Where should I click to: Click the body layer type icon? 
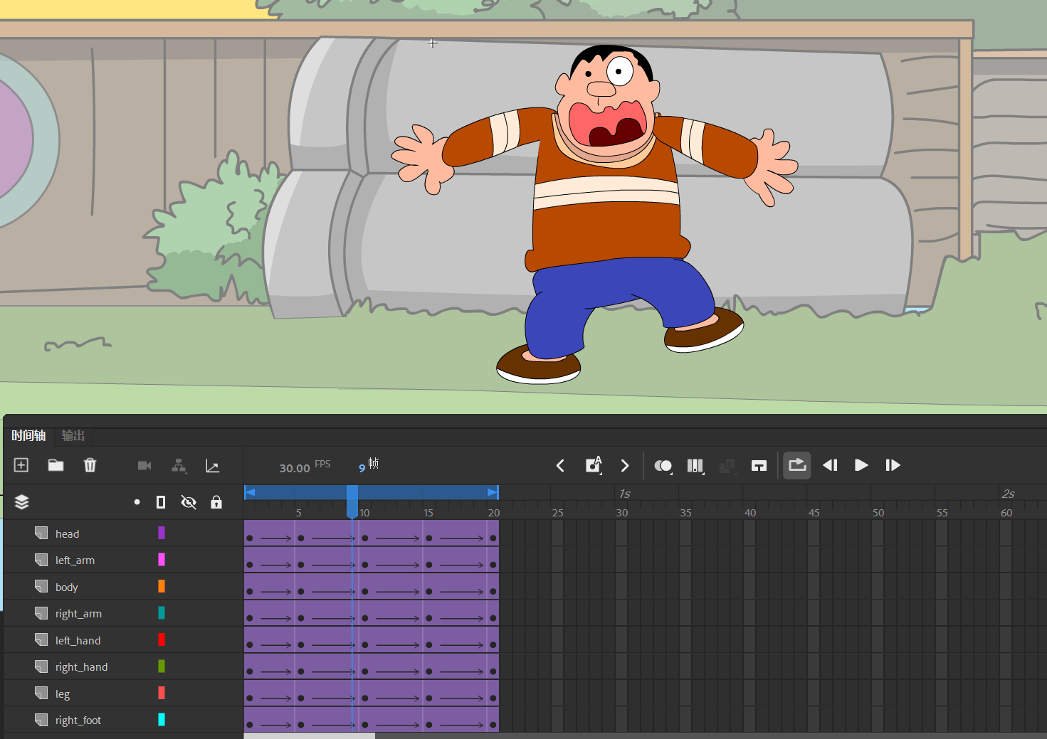(41, 587)
